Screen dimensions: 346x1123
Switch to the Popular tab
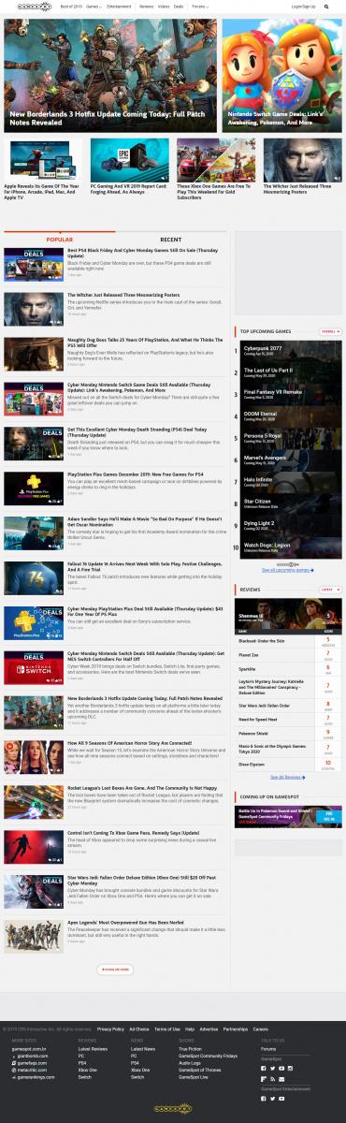[59, 240]
